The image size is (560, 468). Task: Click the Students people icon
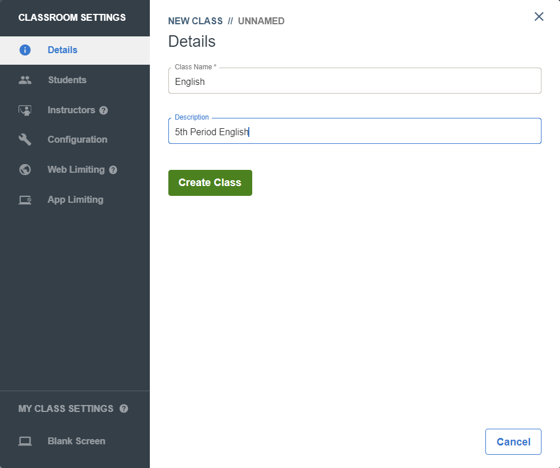click(25, 80)
